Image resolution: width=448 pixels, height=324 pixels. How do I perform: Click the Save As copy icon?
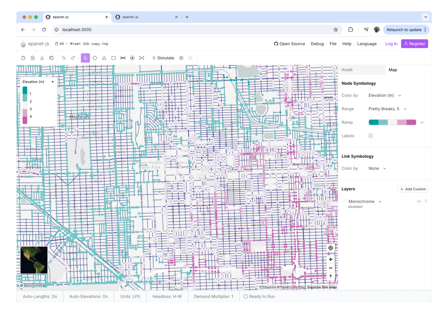coord(51,58)
